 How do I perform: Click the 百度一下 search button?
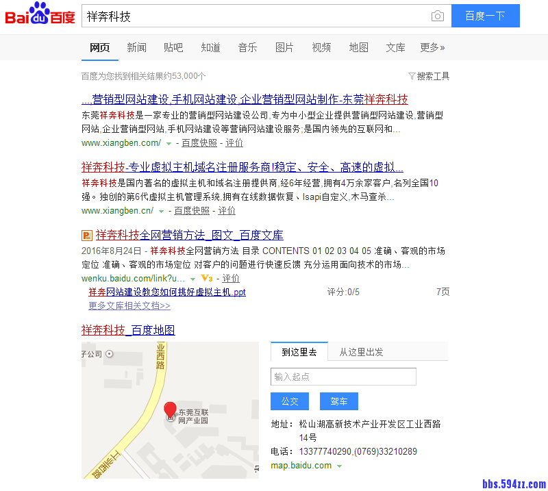tap(486, 15)
